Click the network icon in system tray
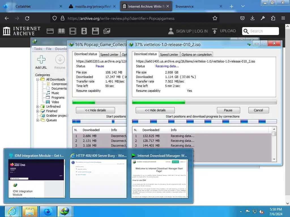Viewport: 290px width, 217px height. [255, 212]
